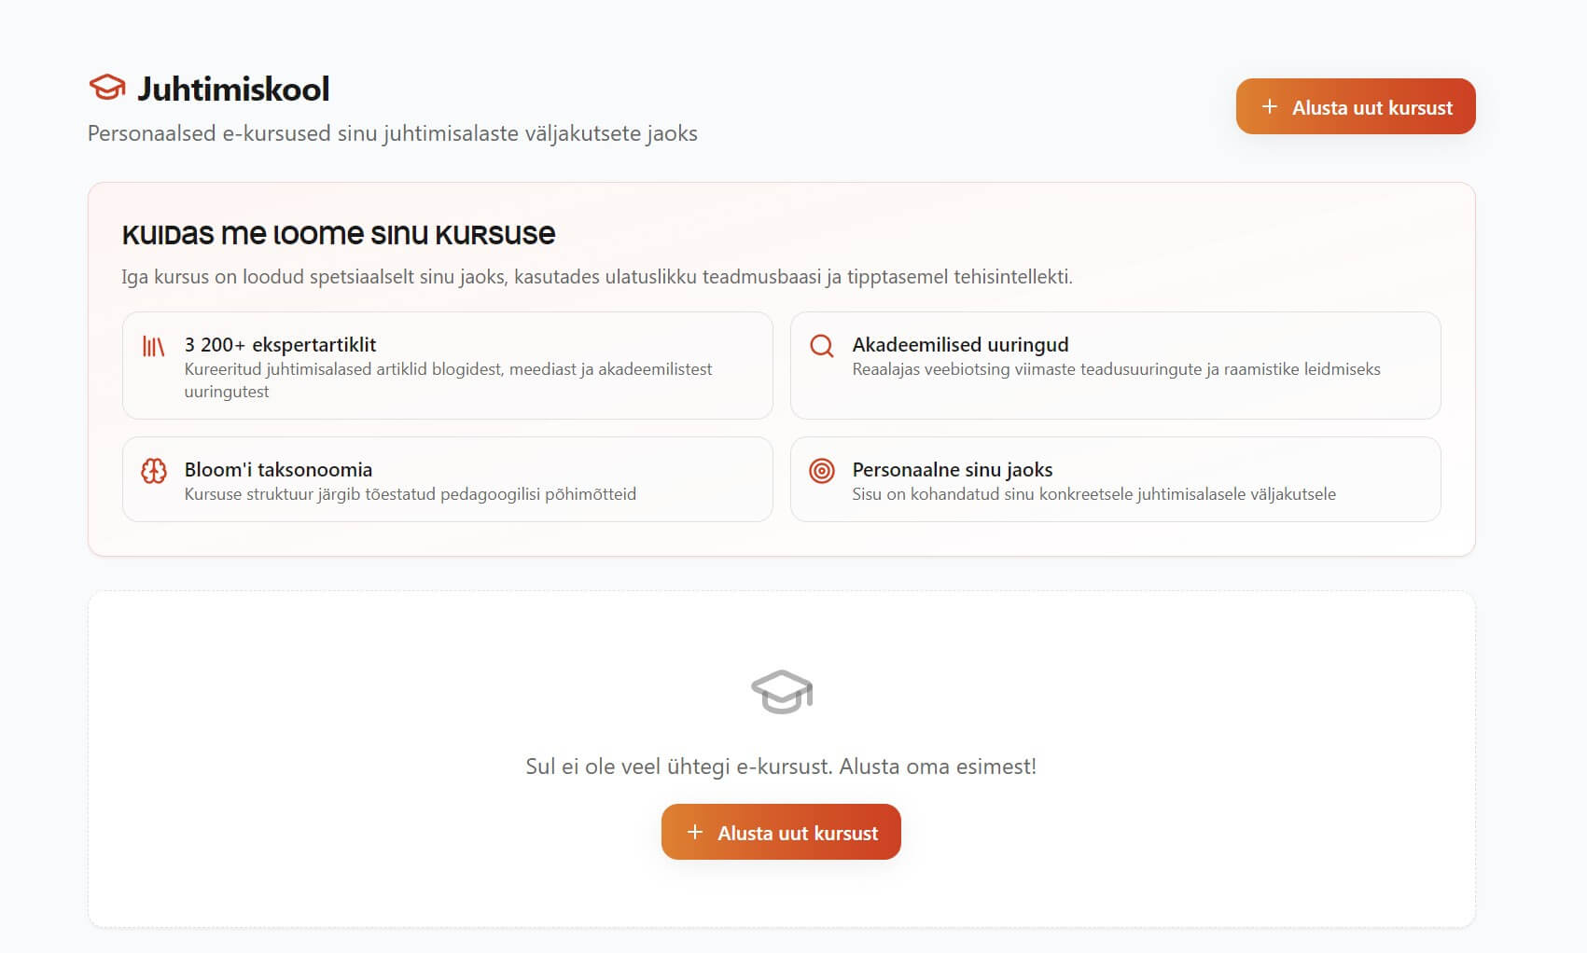Select the '3 200+ ekspertartiklit' card

(448, 366)
